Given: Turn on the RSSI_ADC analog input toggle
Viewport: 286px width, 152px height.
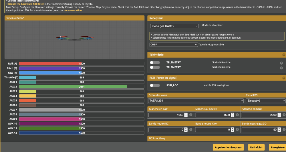Looking at the screenshot, I should (x=155, y=85).
